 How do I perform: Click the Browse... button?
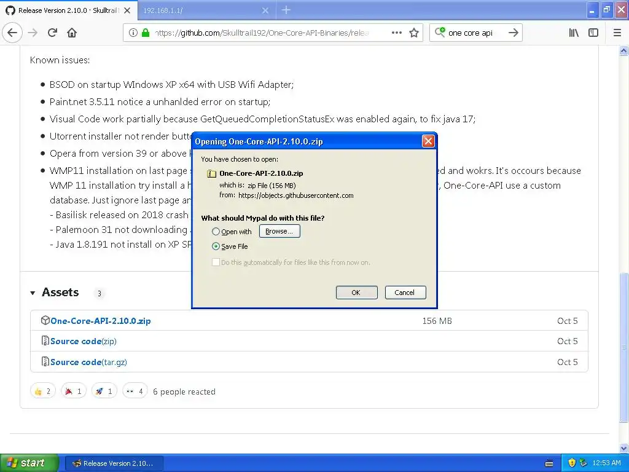click(x=279, y=231)
